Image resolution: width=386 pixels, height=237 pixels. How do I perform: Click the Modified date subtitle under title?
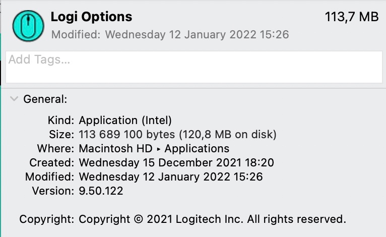[170, 35]
